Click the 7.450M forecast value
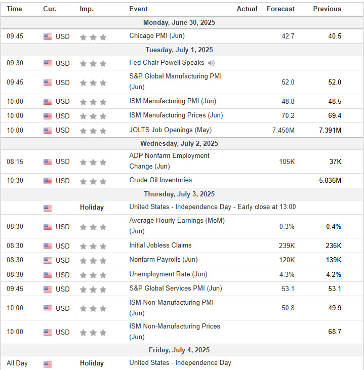364x370 pixels. (x=284, y=130)
